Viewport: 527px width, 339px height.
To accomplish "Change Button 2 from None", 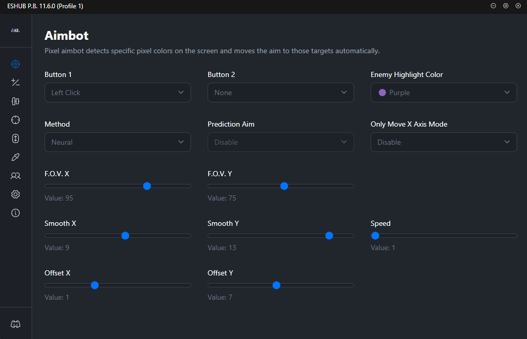I will 281,93.
